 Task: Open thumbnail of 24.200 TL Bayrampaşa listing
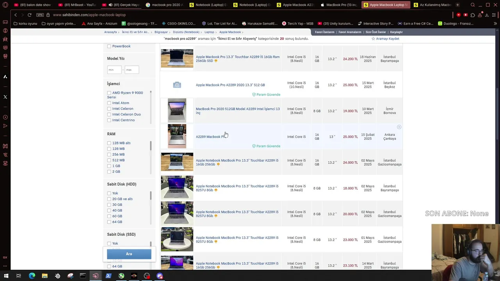coord(177,58)
